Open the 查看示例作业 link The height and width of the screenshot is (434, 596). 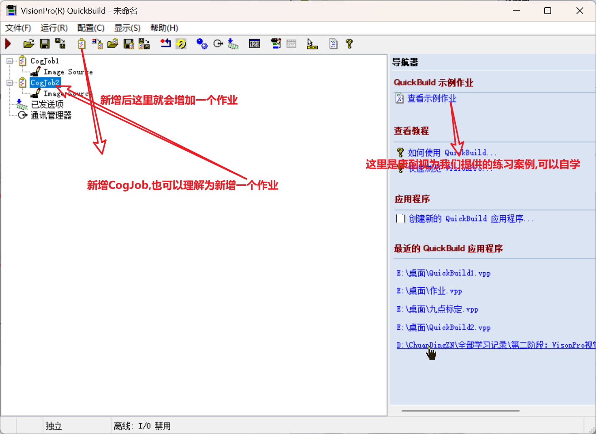432,98
